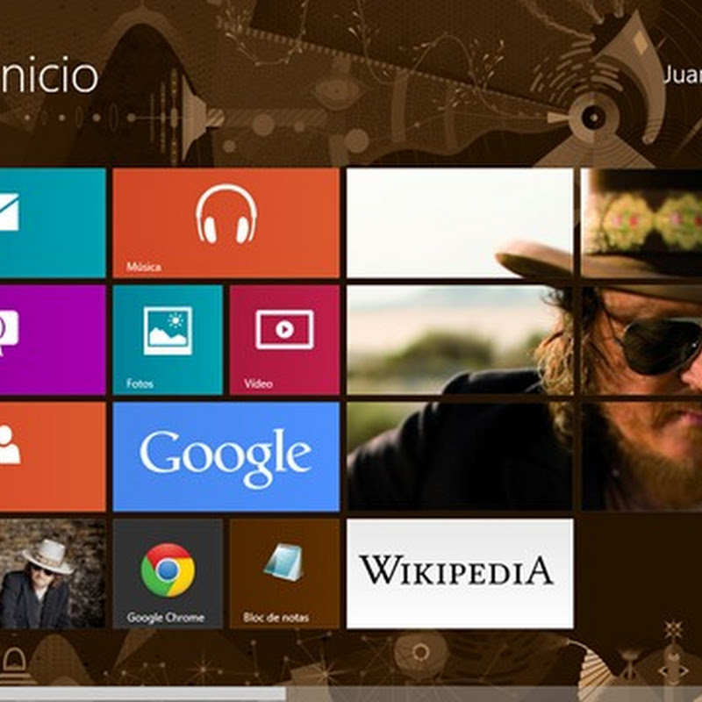
Task: Click the sunglasses face photo tile at right edge
Action: point(641,340)
